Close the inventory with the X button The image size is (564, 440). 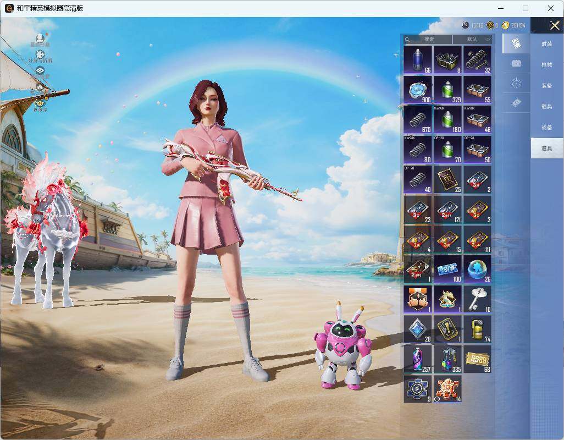554,25
